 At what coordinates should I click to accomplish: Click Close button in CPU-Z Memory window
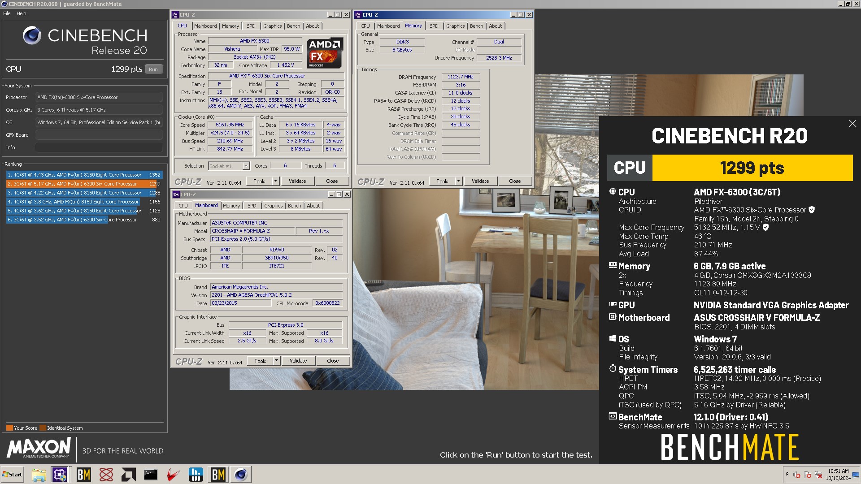pyautogui.click(x=515, y=181)
